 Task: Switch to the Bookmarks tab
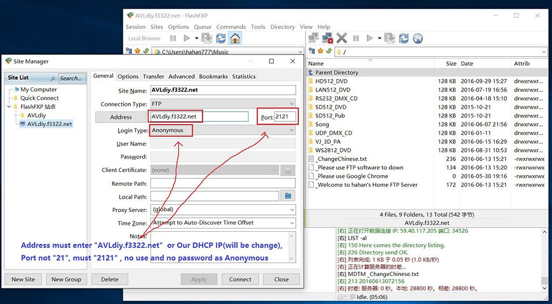point(213,77)
